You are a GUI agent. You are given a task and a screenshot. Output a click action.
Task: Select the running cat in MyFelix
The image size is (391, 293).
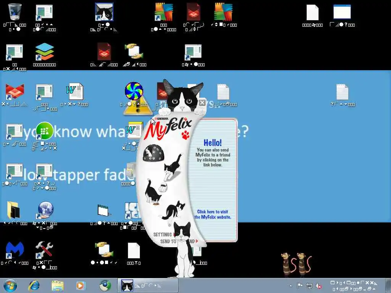coord(173,167)
